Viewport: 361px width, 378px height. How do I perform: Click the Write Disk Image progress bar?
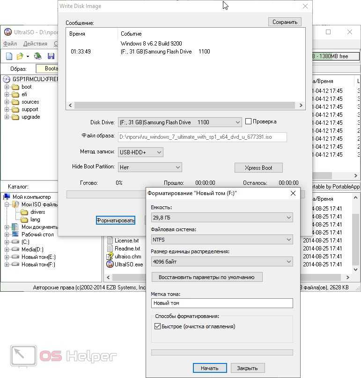(106, 195)
